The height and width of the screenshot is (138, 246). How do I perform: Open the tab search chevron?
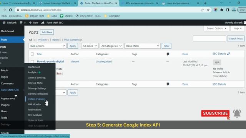point(221,3)
